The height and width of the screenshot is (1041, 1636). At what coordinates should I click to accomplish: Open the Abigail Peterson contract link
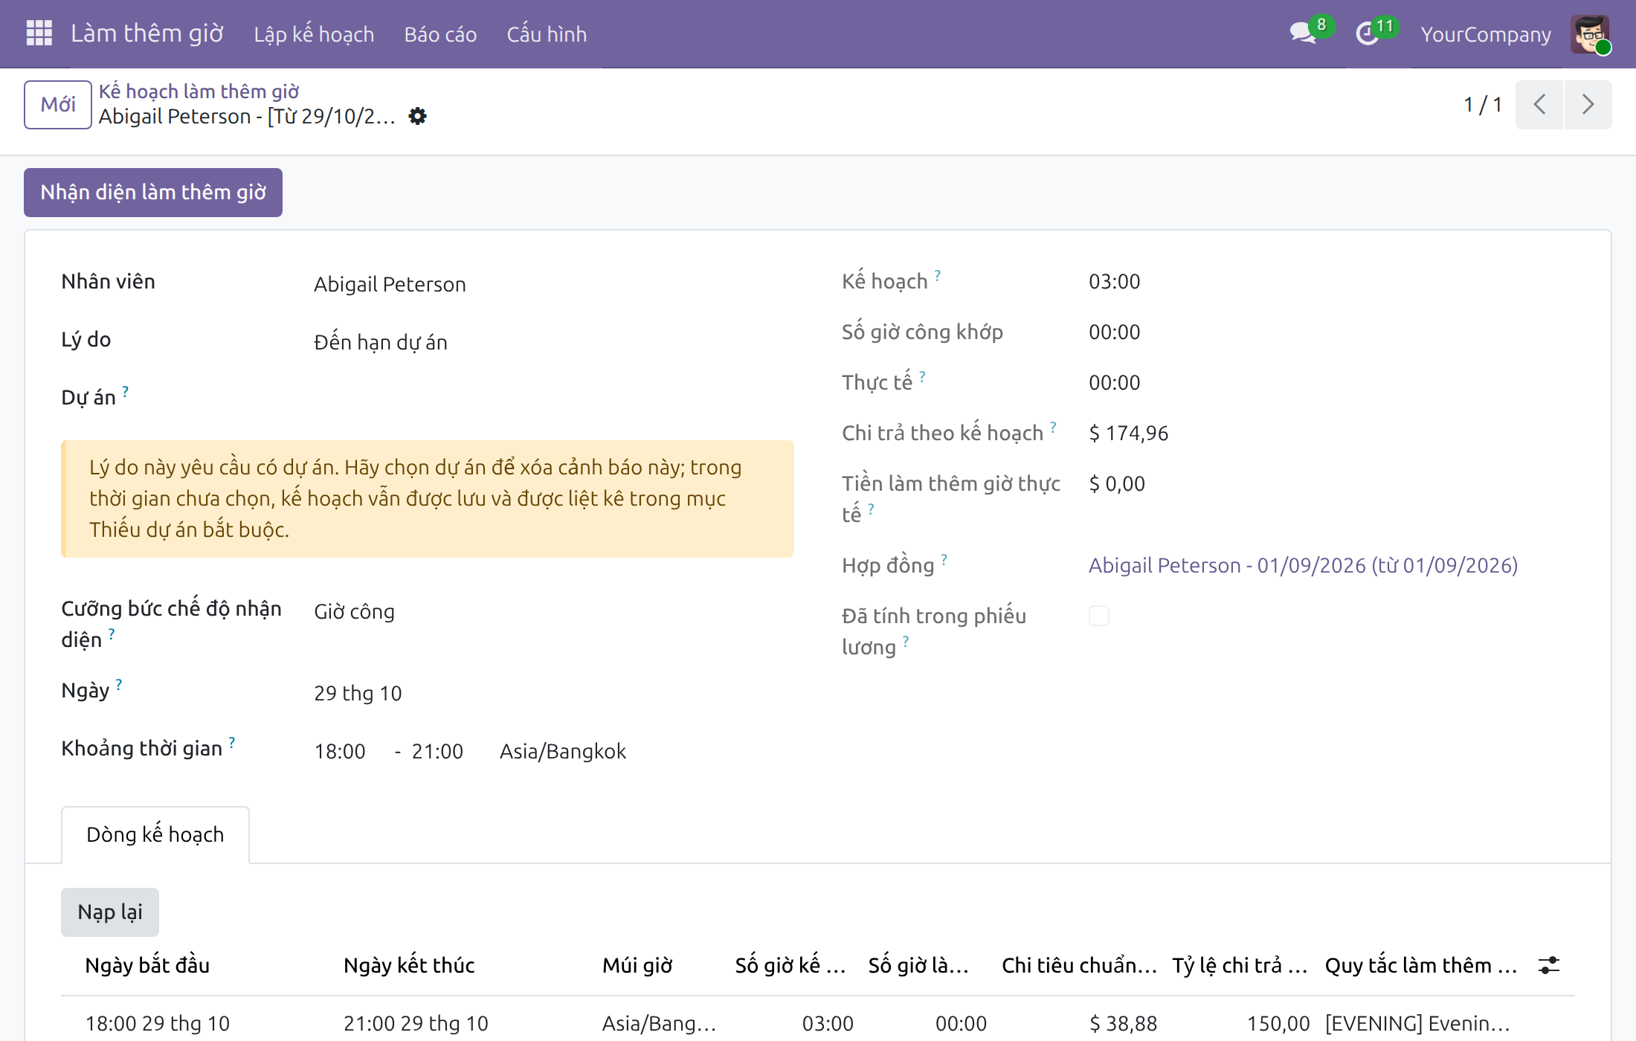pyautogui.click(x=1303, y=565)
